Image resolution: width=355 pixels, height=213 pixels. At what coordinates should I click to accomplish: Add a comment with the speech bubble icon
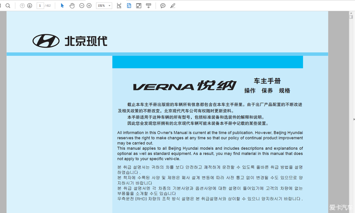pyautogui.click(x=163, y=6)
